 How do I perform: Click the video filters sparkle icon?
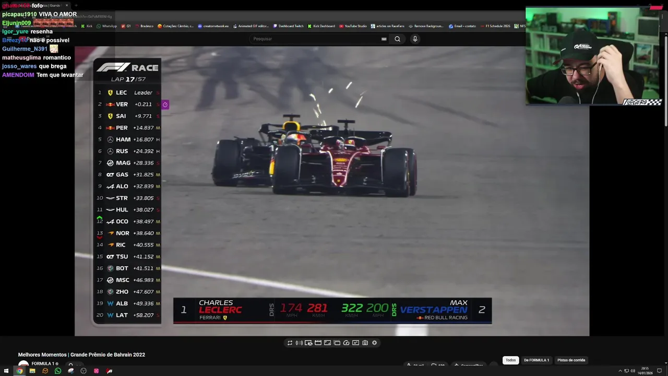click(355, 343)
